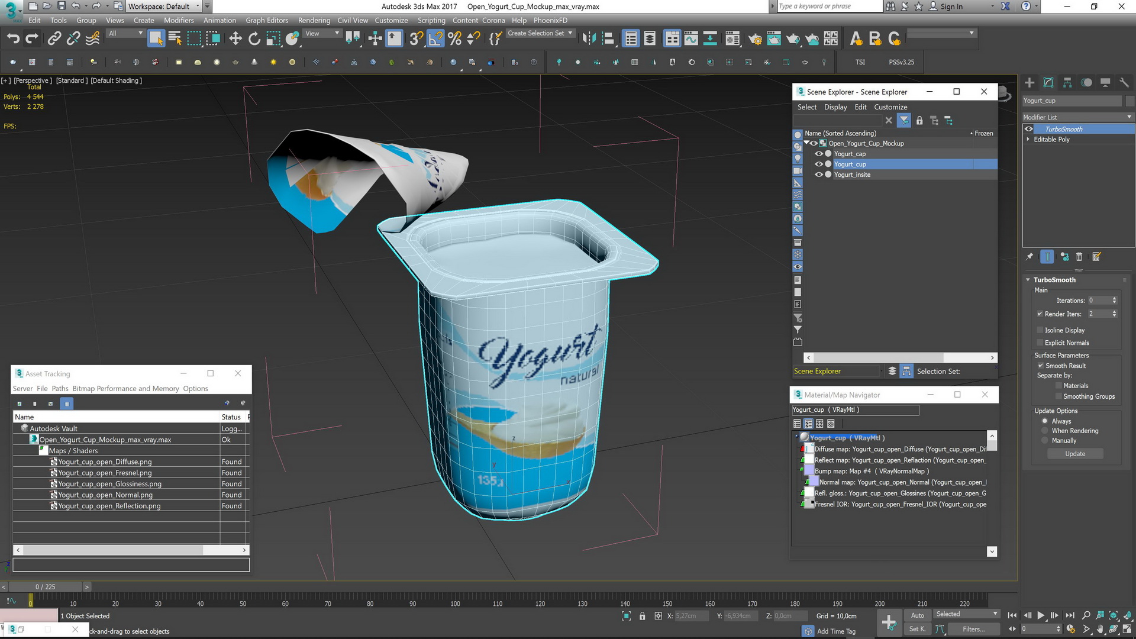Viewport: 1136px width, 639px height.
Task: Open the Rendering menu
Action: click(314, 20)
